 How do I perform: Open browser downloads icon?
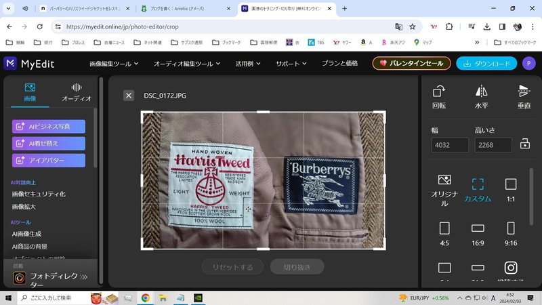pos(486,26)
